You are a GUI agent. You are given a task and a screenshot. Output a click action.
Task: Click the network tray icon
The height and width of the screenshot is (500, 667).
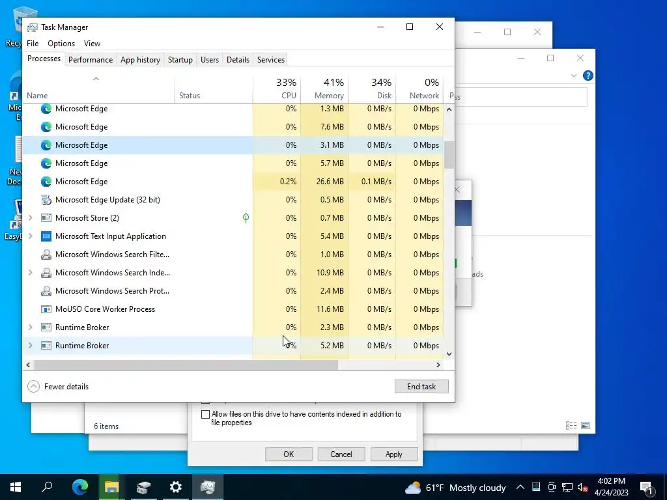pyautogui.click(x=567, y=487)
